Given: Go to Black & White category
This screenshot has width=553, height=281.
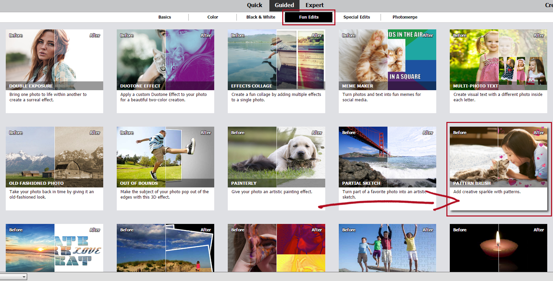Looking at the screenshot, I should pos(261,17).
